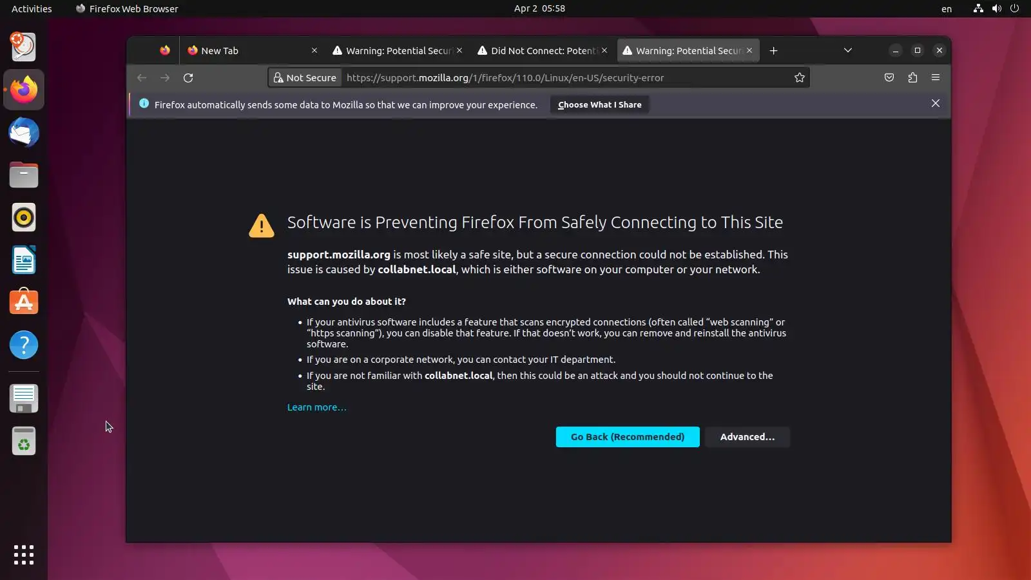This screenshot has width=1031, height=580.
Task: Open the Firefox Web Browser app menu
Action: tap(127, 8)
